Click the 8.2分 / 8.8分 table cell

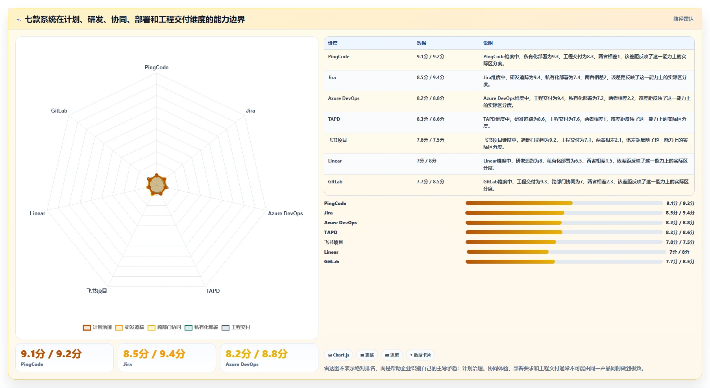click(431, 98)
